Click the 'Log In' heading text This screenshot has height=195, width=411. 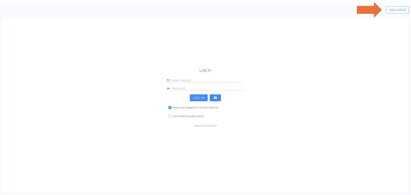click(x=205, y=70)
